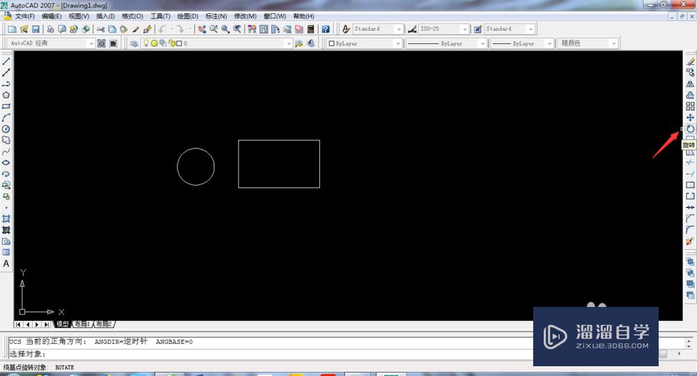Select the Copy object tool
The height and width of the screenshot is (376, 697).
tap(690, 73)
